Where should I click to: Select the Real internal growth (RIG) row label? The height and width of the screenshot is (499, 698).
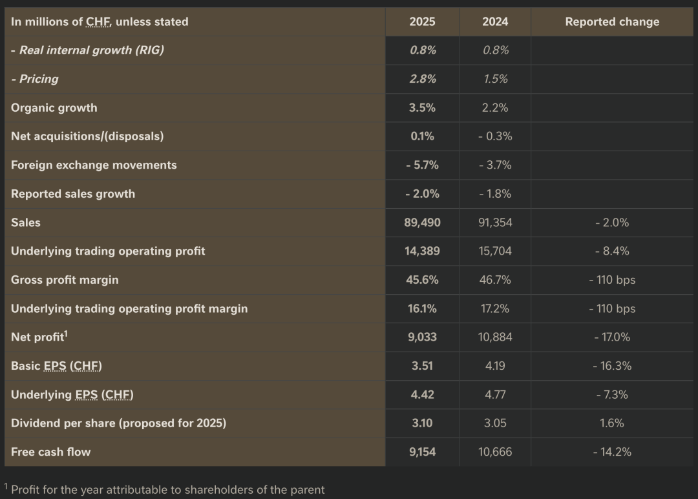point(87,50)
